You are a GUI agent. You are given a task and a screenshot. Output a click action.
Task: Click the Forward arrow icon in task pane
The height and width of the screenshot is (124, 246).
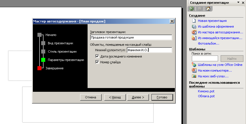[200, 9]
